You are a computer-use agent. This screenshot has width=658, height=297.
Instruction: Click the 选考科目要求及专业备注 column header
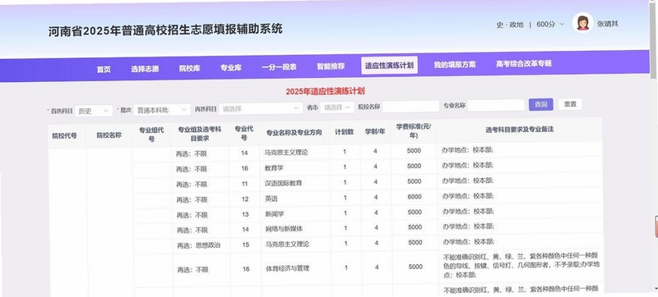[520, 130]
